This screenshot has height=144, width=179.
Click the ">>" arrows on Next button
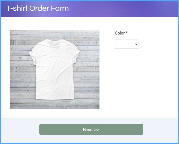tap(97, 130)
